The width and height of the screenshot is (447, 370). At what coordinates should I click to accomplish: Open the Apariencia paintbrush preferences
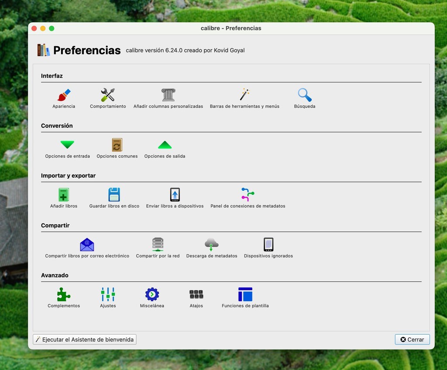click(64, 95)
